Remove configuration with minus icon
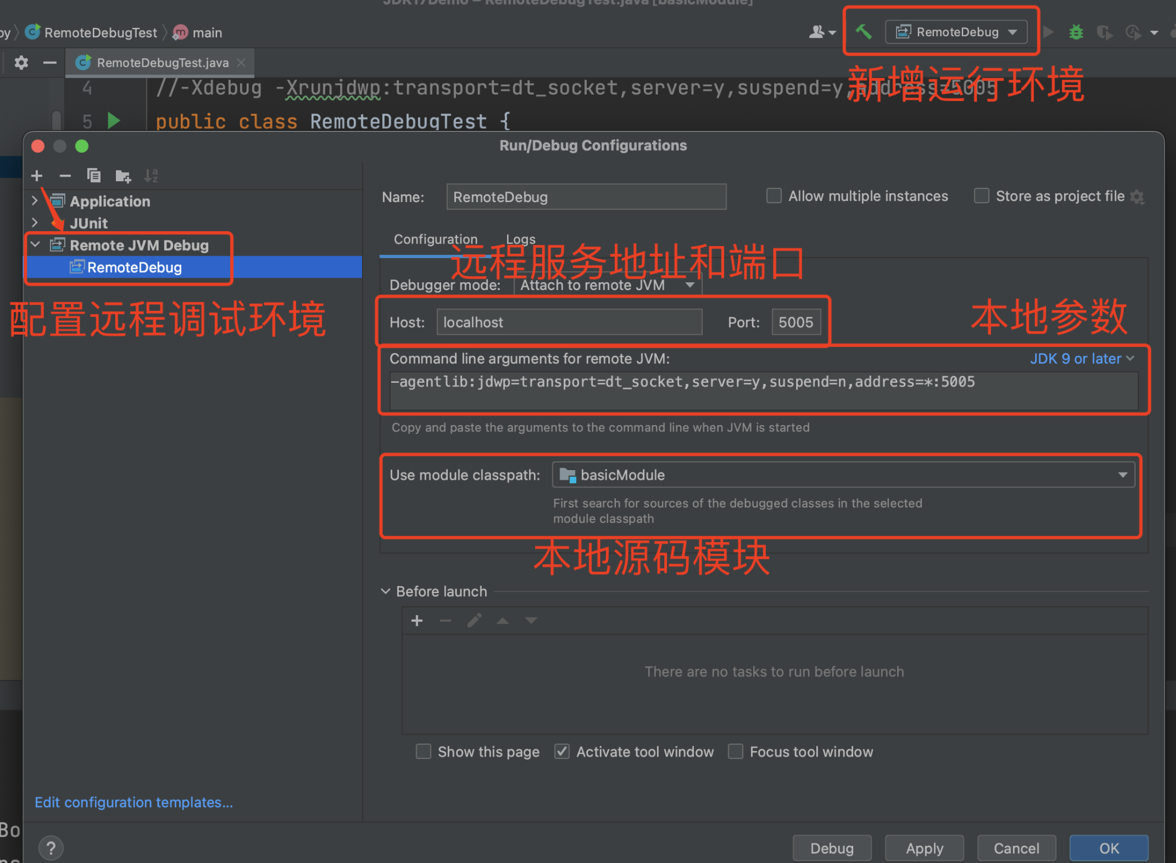This screenshot has width=1176, height=863. (x=65, y=176)
